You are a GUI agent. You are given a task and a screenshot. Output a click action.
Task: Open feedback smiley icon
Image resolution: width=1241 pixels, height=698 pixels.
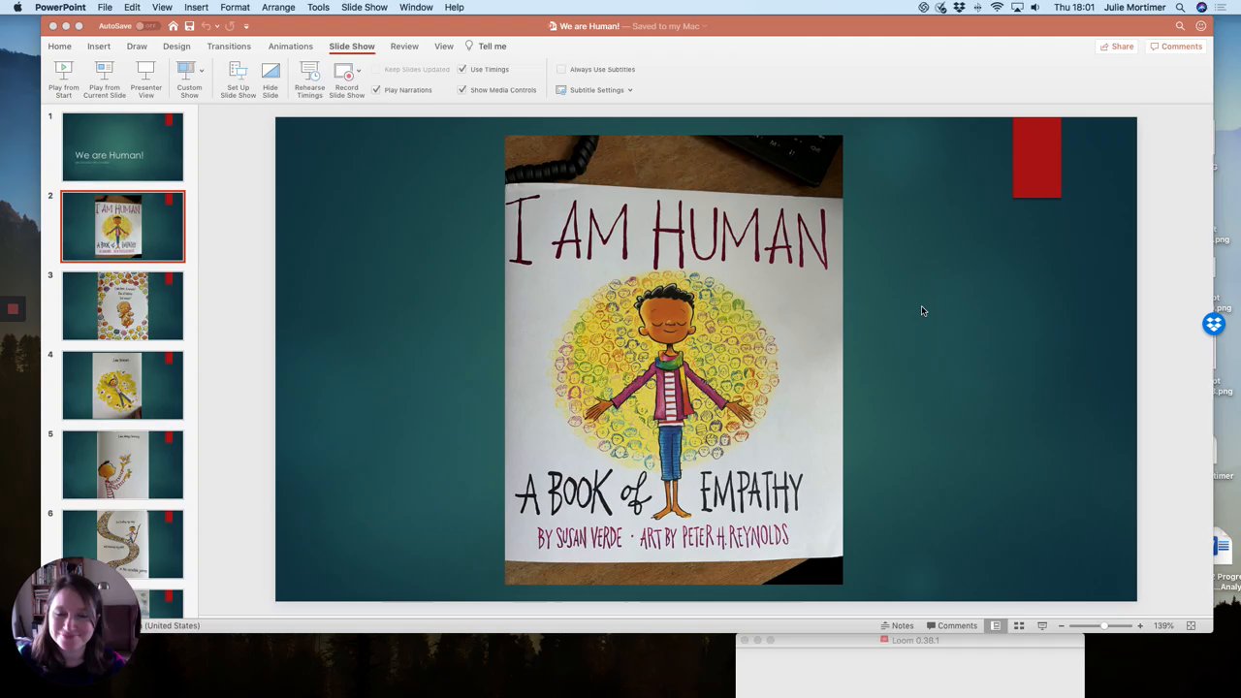1200,26
